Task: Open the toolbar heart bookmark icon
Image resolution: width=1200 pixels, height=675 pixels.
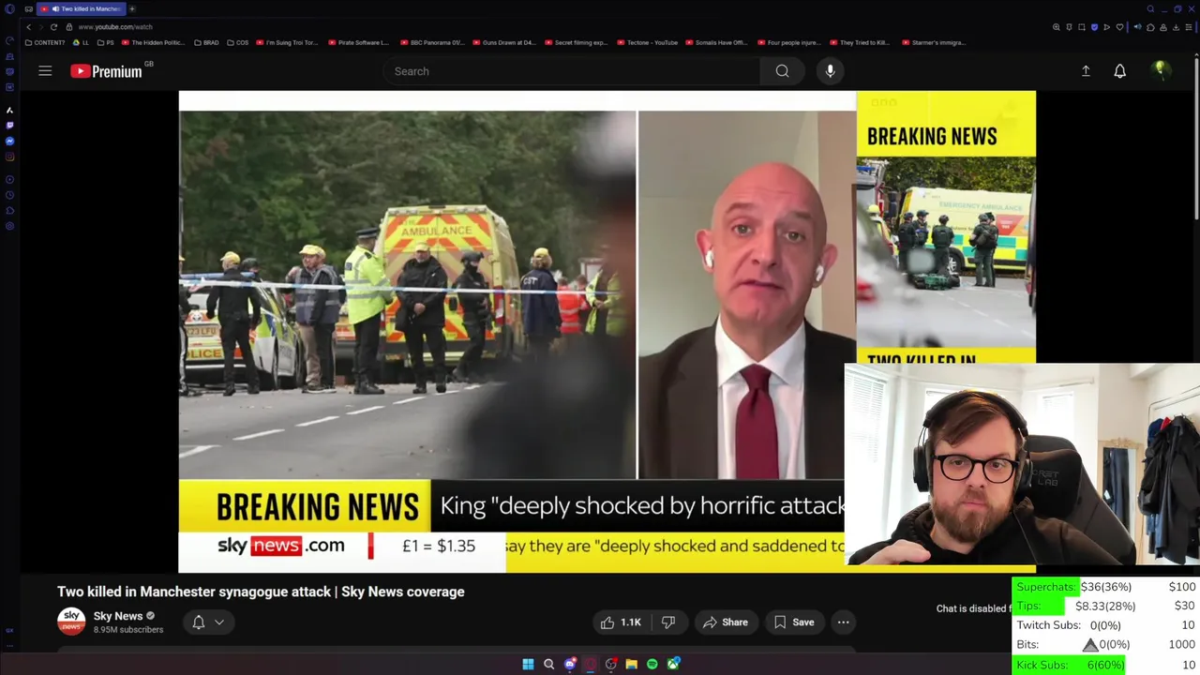Action: click(1119, 27)
